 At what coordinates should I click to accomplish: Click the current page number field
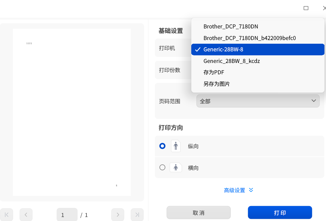[67, 215]
